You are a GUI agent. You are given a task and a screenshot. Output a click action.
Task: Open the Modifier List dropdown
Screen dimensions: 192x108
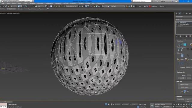pos(184,19)
